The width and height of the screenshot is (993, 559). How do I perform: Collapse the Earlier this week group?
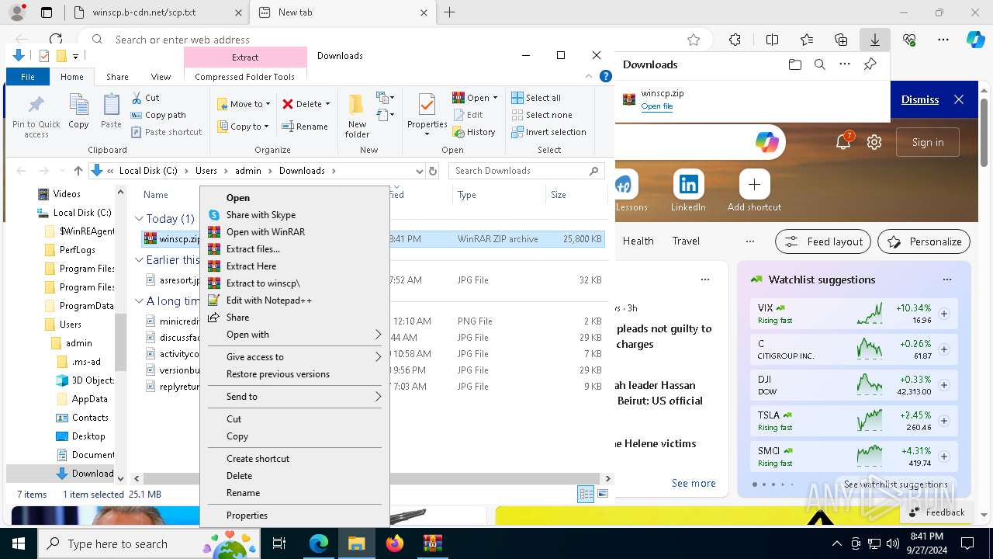tap(139, 260)
